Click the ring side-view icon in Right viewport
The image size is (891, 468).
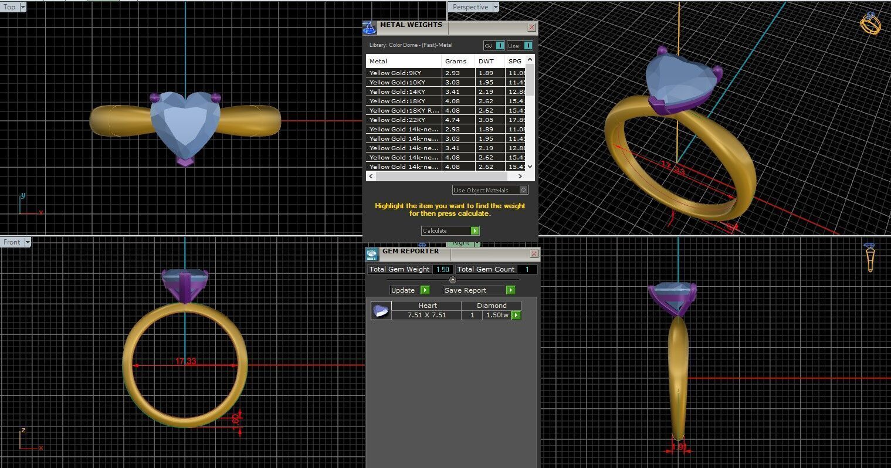point(870,257)
